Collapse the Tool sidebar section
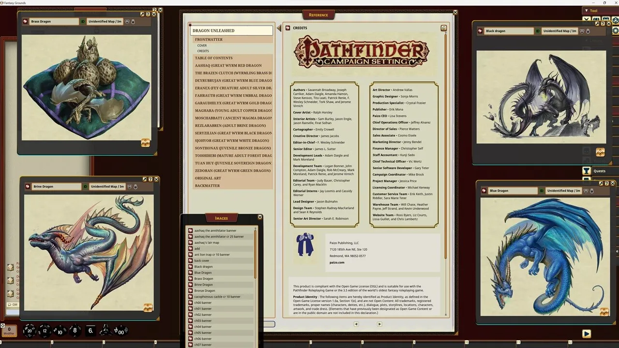The width and height of the screenshot is (619, 348). pos(587,11)
